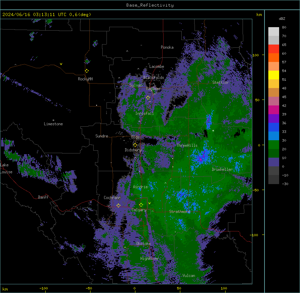This screenshot has height=293, width=300.
Task: Select the bright green 30 dBZ legend swatch
Action: [x=274, y=145]
